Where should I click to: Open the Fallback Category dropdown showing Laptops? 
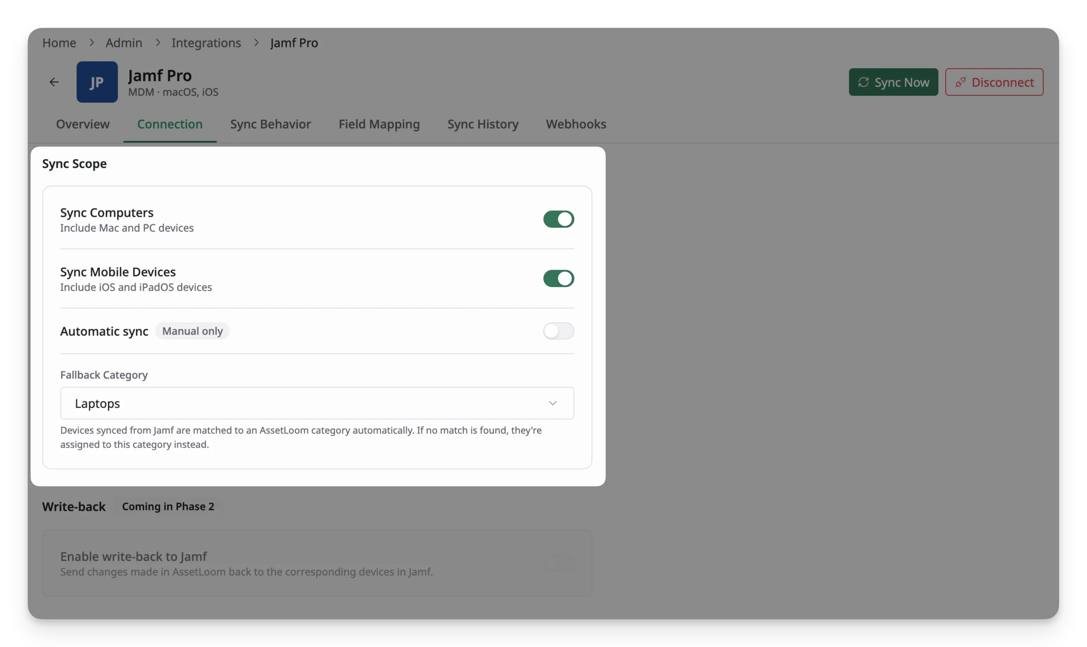[x=317, y=403]
